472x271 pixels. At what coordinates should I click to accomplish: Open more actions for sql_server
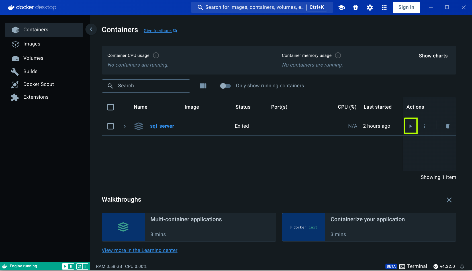tap(424, 126)
